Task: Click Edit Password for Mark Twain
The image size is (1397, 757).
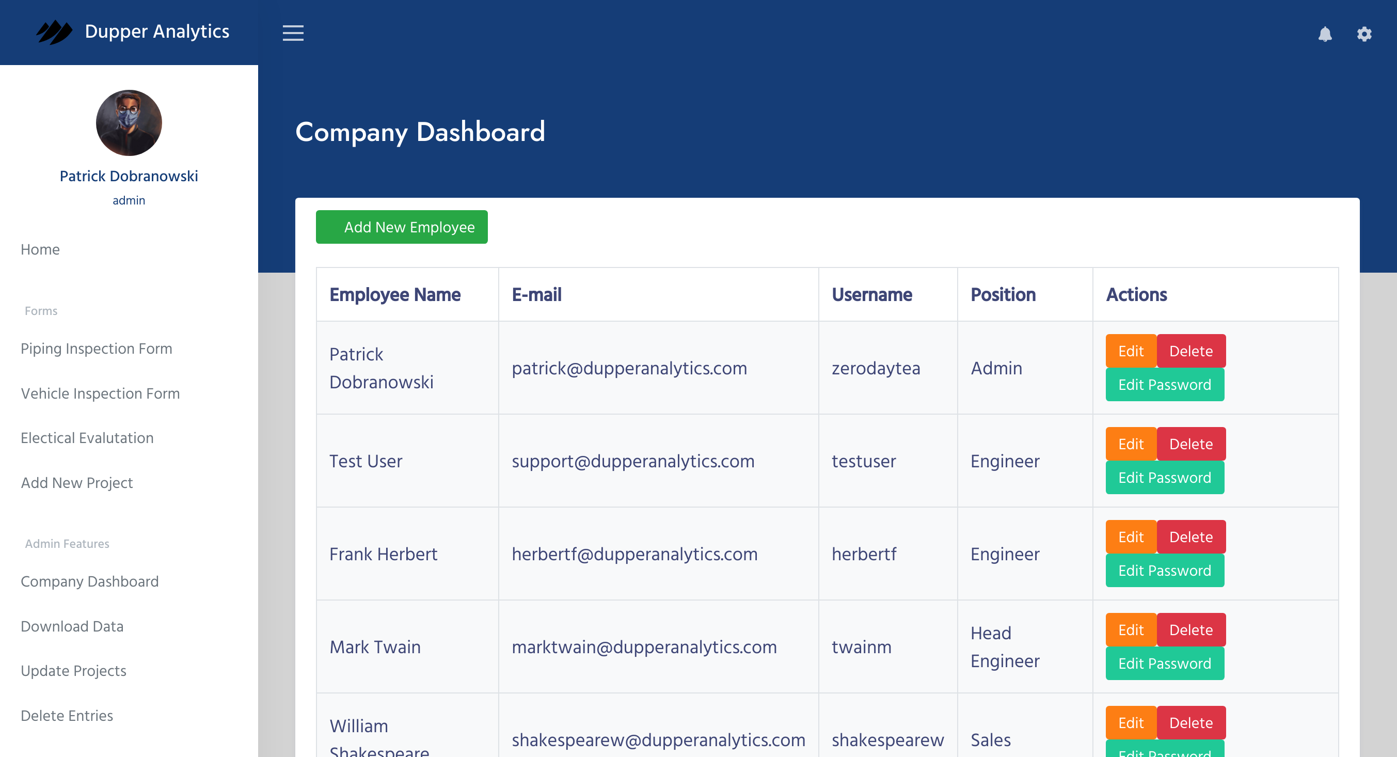Action: coord(1165,664)
